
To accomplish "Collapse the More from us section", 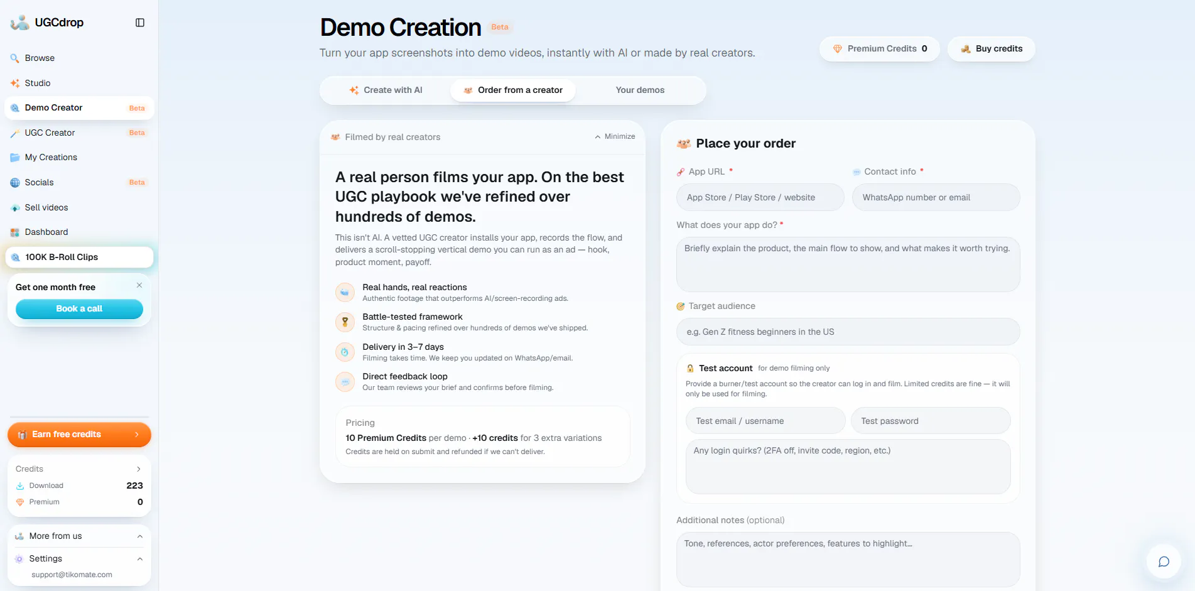I will click(140, 536).
